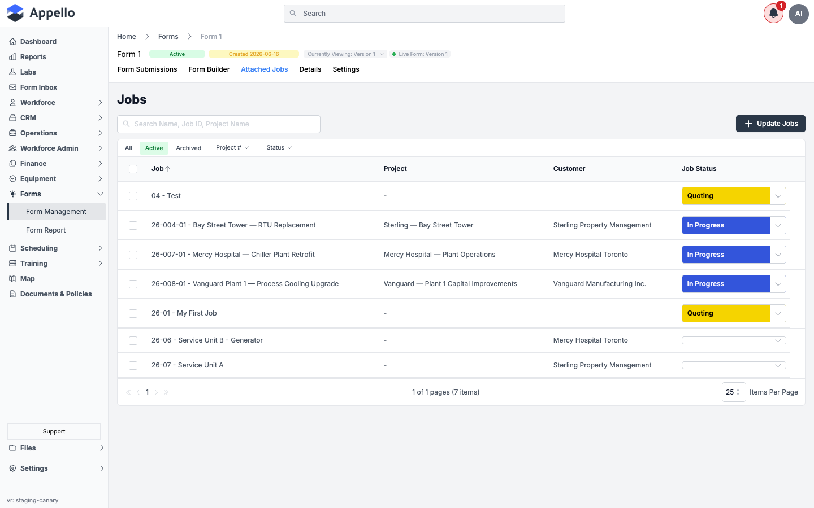Click the Support button
Screen dimensions: 814x508
(x=54, y=431)
